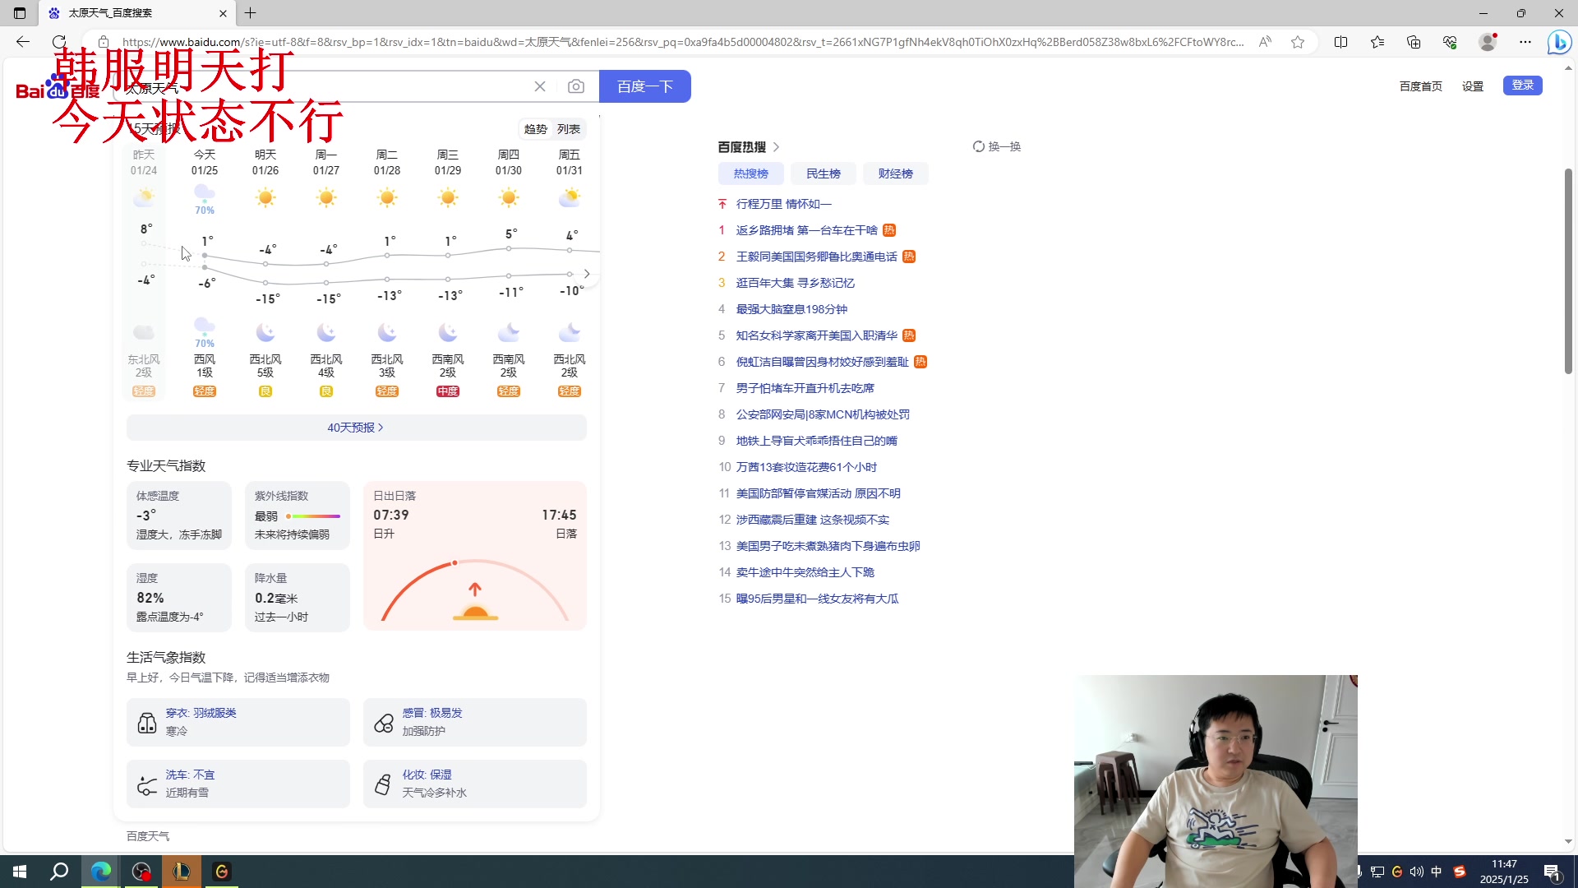Select the 民生榜 tab
Screen dimensions: 1578x888
[x=823, y=173]
